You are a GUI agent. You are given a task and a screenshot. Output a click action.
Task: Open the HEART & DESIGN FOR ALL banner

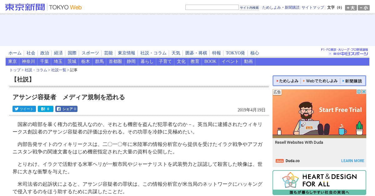tap(319, 183)
